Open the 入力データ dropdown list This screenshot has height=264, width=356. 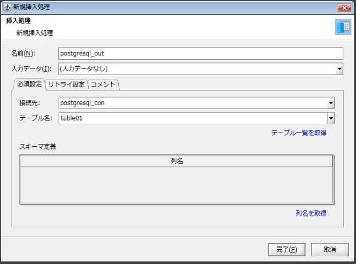tap(339, 69)
